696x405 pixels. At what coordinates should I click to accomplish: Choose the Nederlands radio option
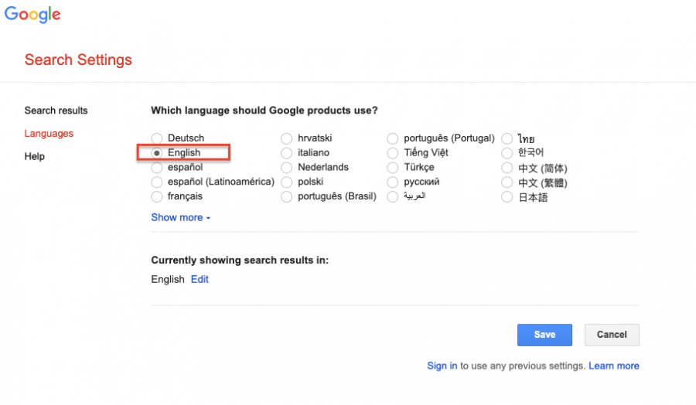click(x=287, y=168)
